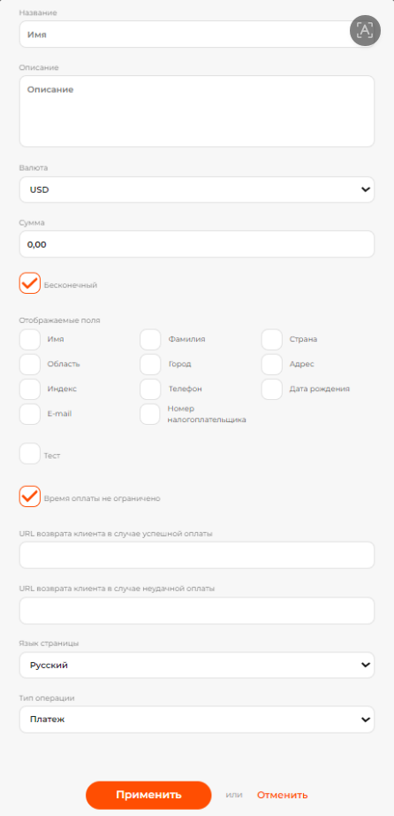Click the successful payment return URL field
394x816 pixels.
[197, 555]
